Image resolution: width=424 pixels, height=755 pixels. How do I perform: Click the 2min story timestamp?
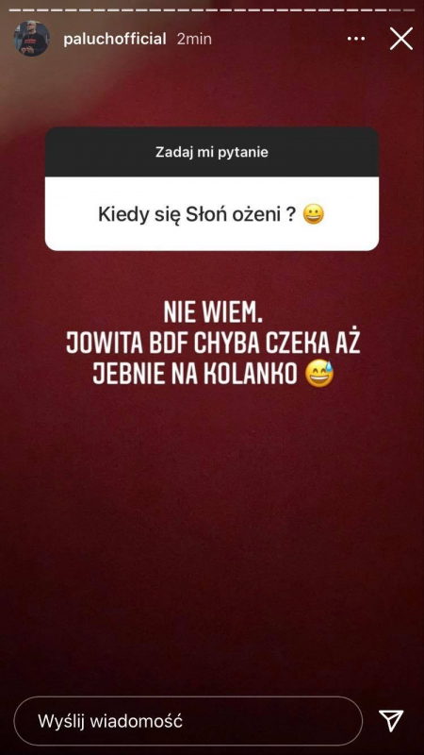coord(194,39)
